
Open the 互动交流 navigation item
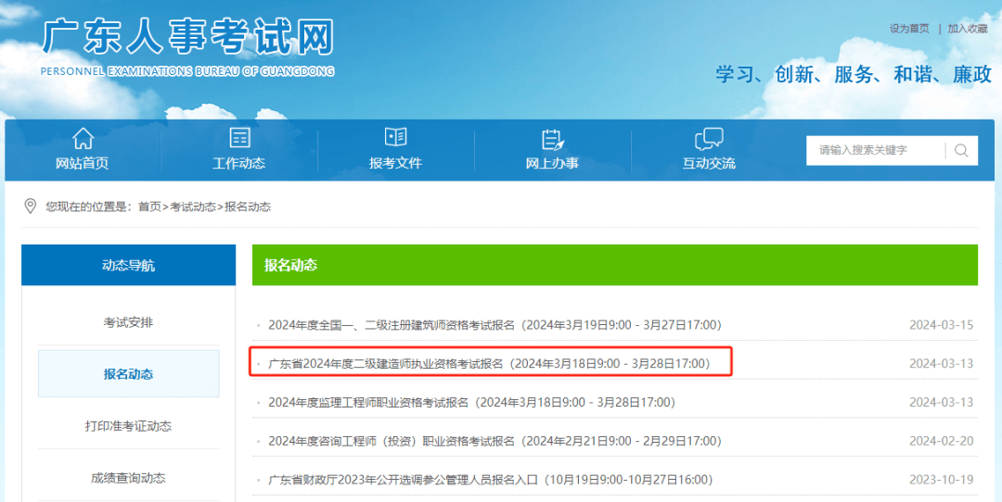click(x=709, y=163)
